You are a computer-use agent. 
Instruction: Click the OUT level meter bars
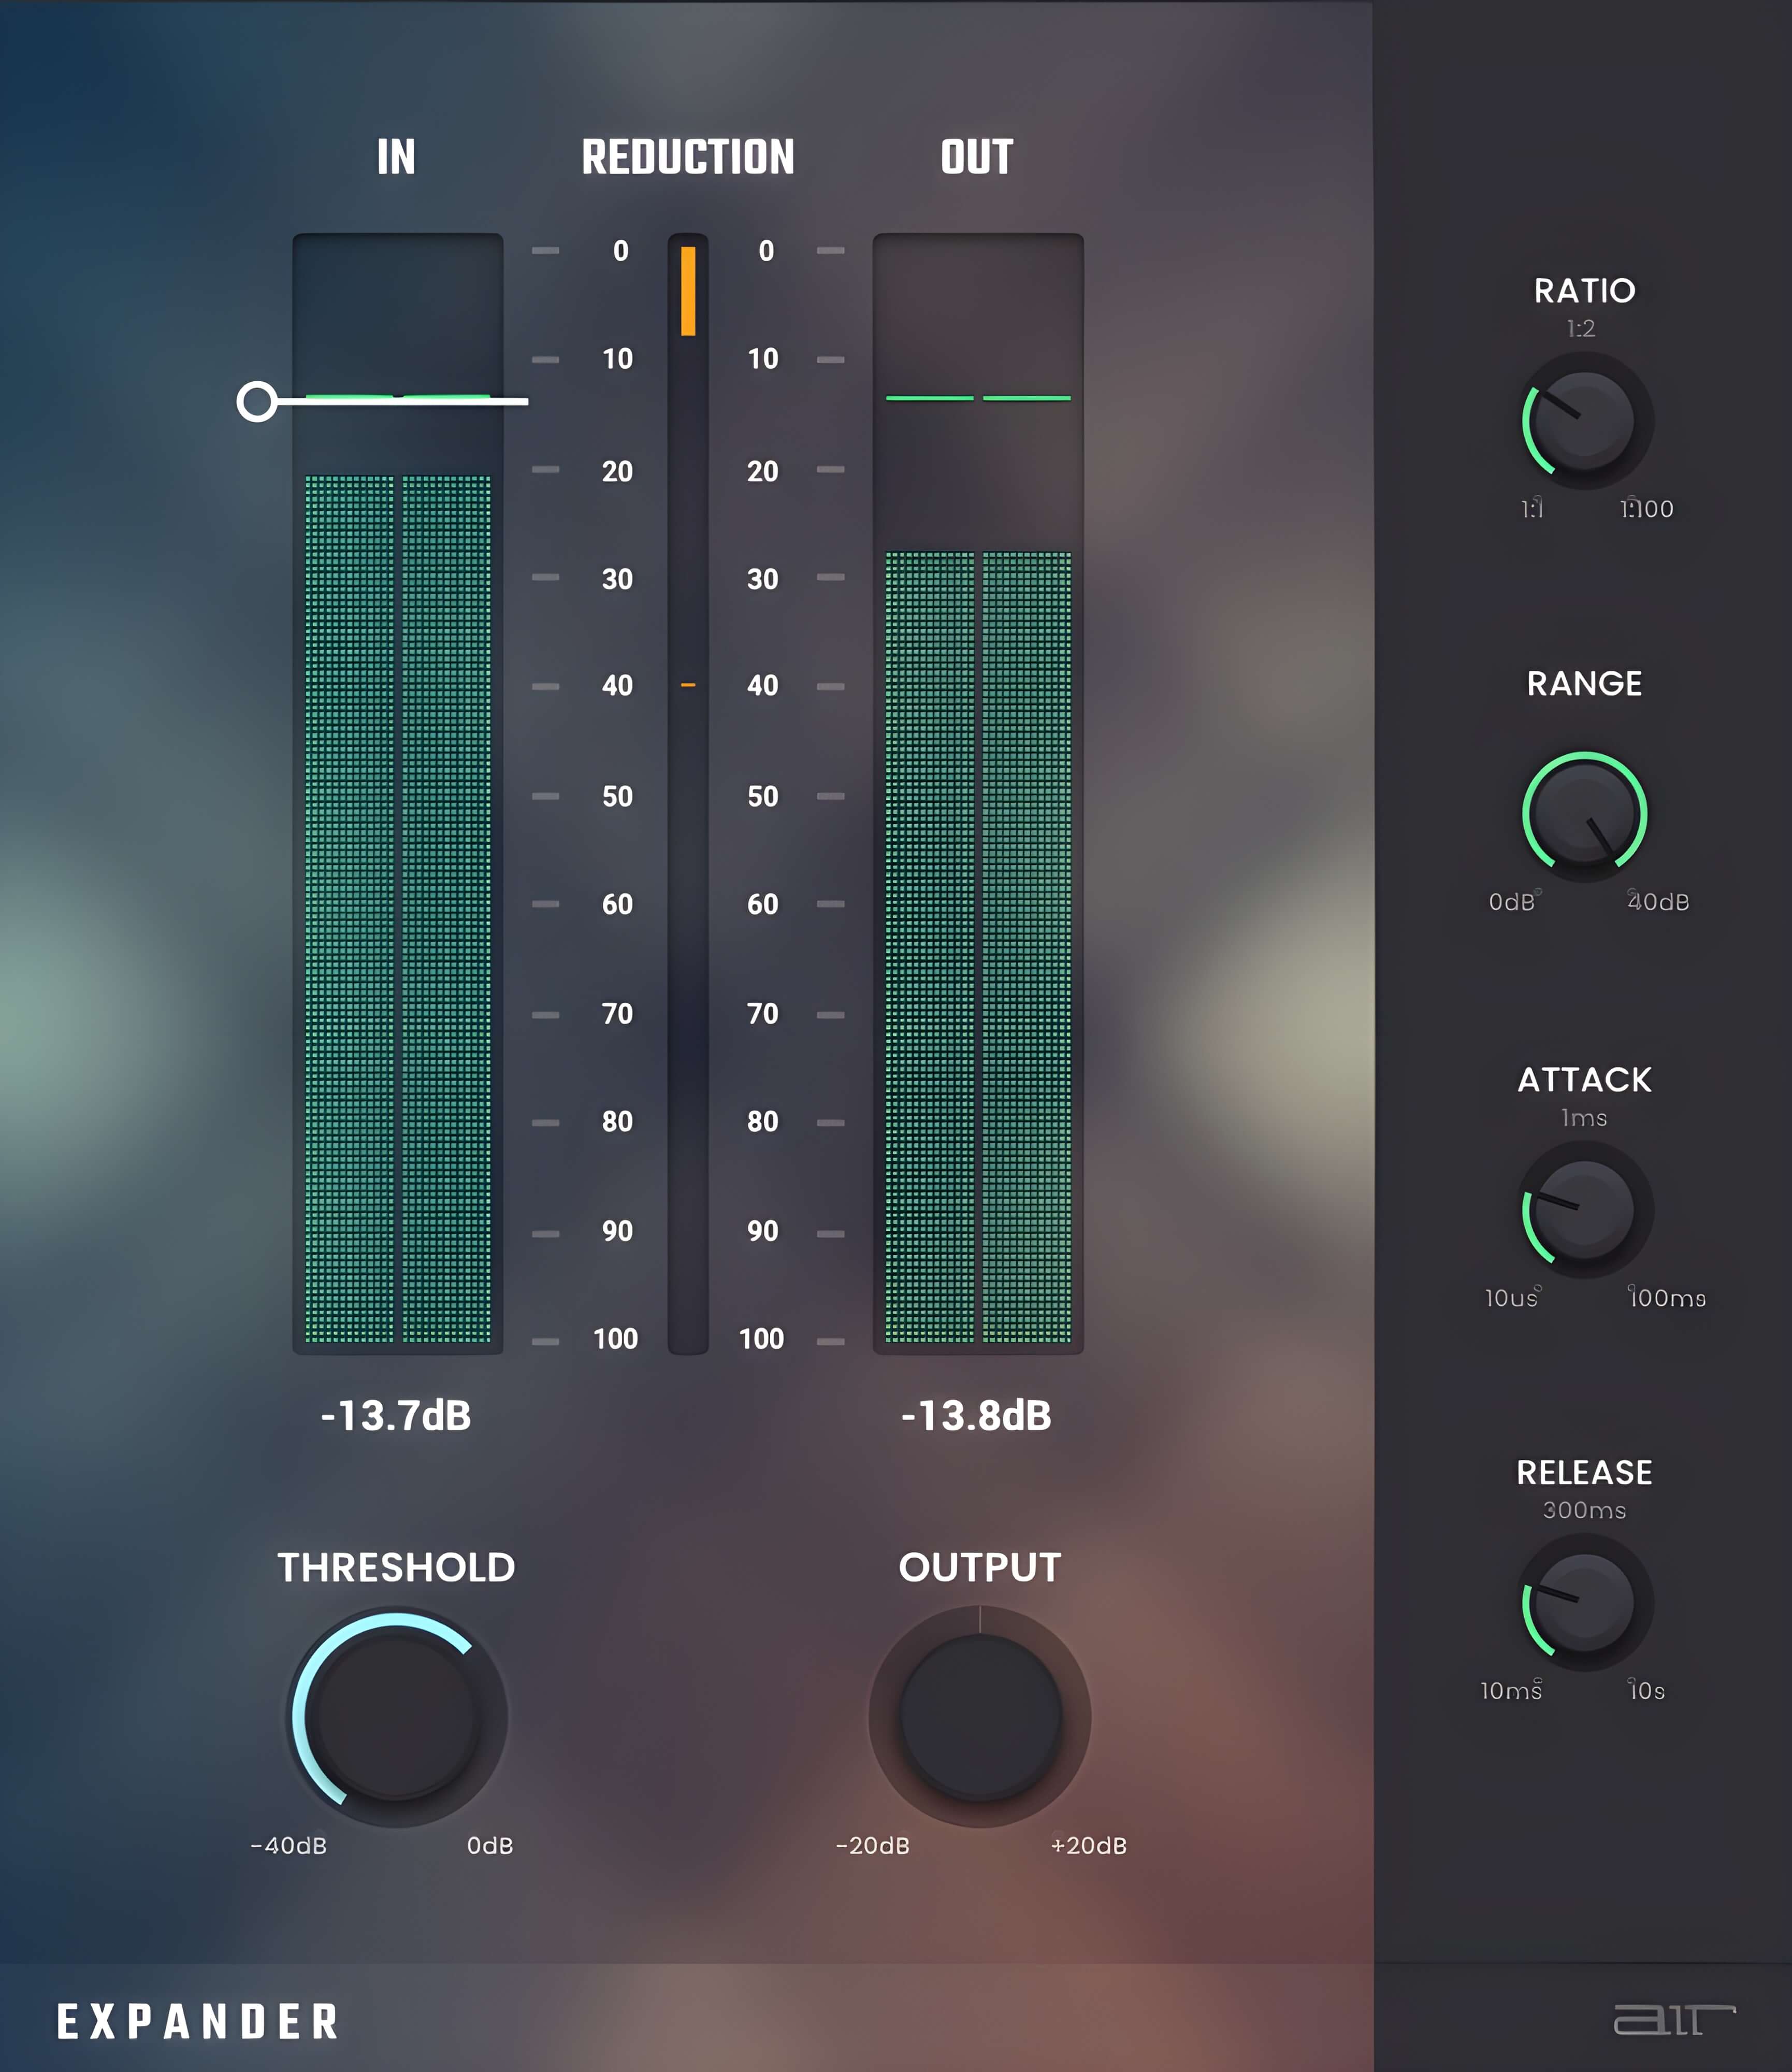[x=977, y=945]
